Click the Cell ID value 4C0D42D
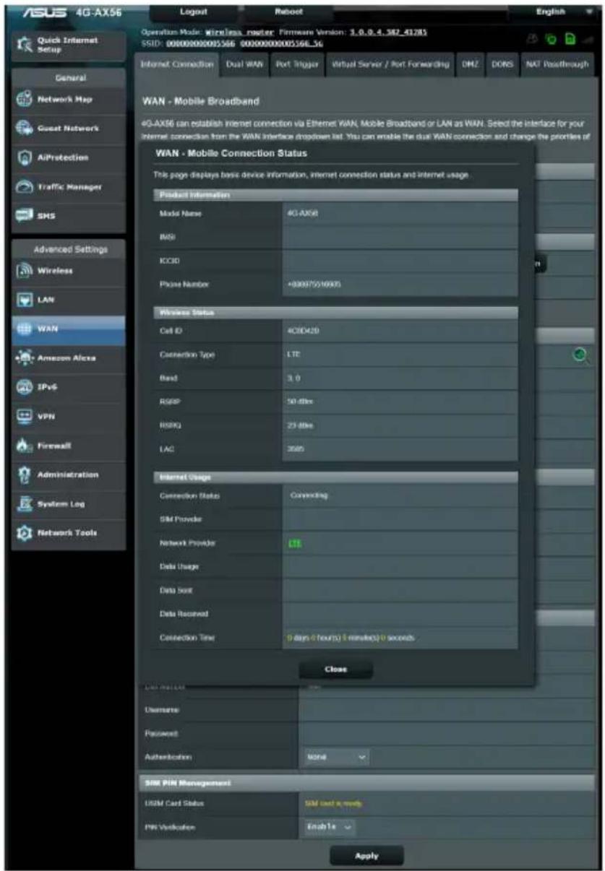605x871 pixels. (x=303, y=331)
